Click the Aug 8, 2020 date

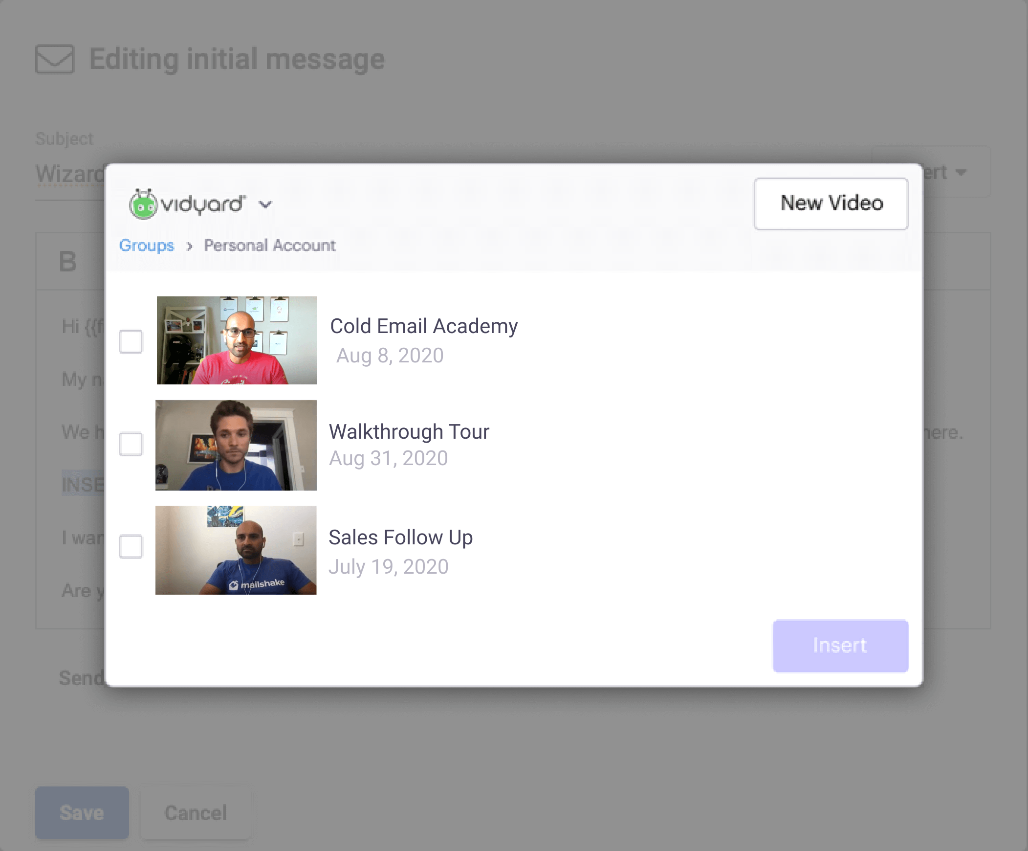pos(390,356)
